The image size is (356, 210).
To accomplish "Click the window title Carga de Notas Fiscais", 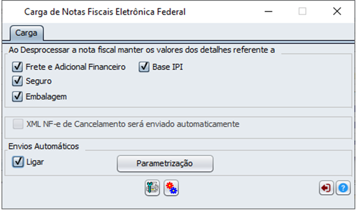I will [x=105, y=12].
